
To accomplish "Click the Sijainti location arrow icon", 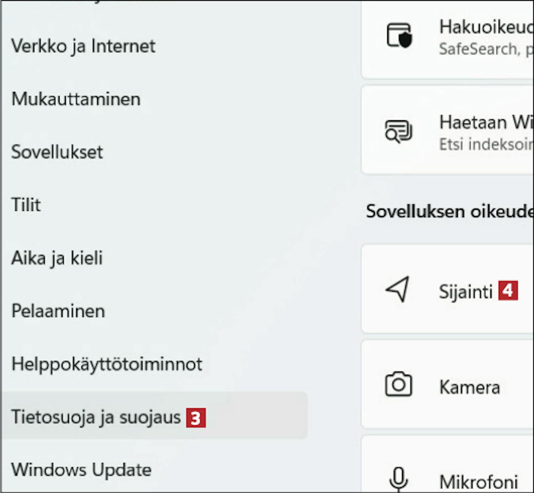I will click(x=398, y=289).
